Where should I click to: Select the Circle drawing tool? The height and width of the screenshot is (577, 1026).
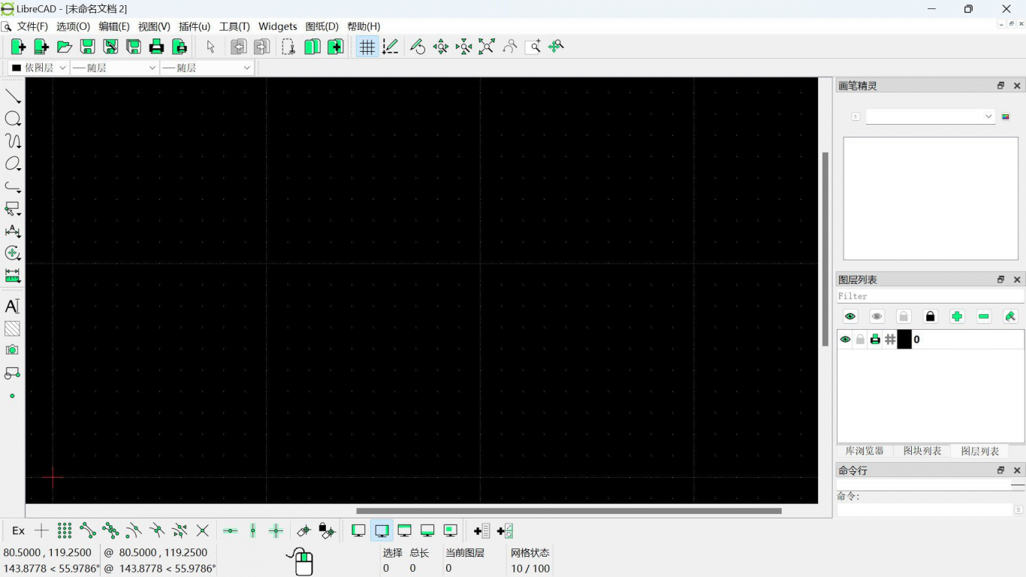pyautogui.click(x=13, y=119)
